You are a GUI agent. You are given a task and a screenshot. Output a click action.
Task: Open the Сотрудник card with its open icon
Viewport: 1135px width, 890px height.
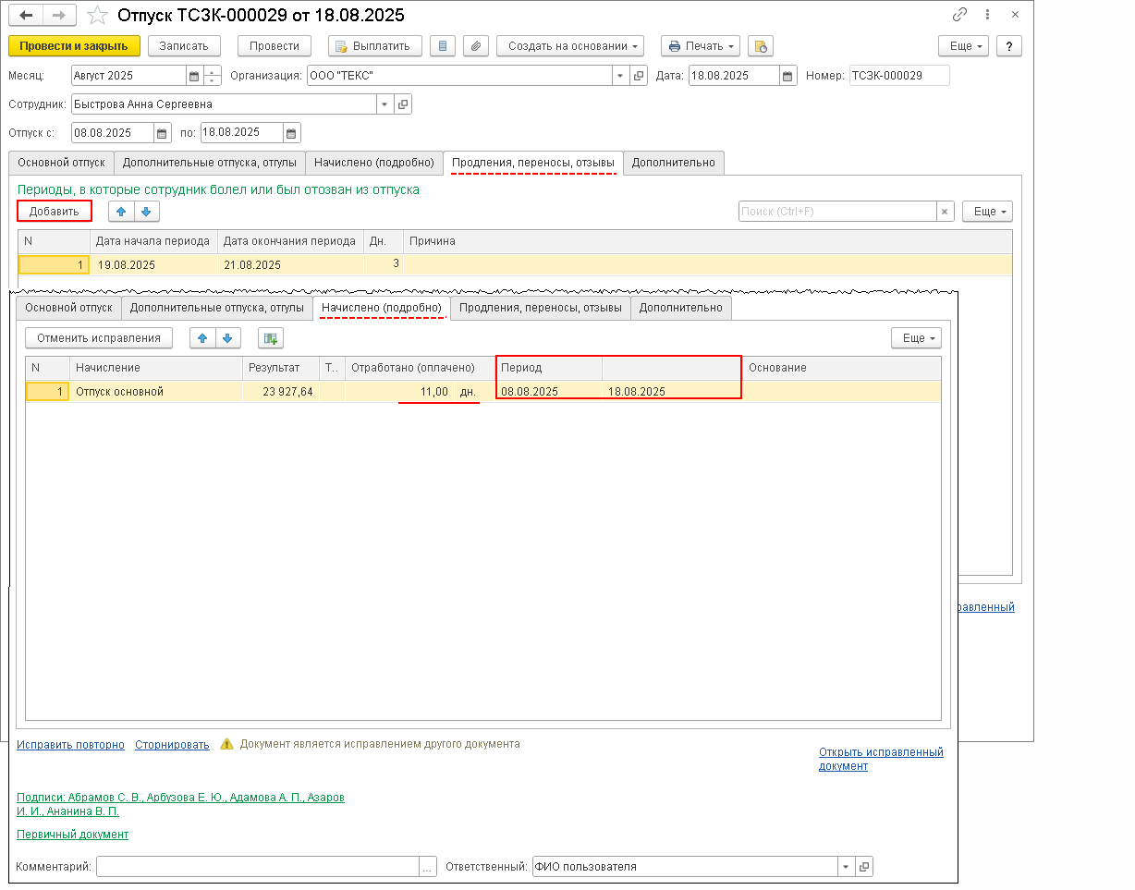tap(403, 104)
